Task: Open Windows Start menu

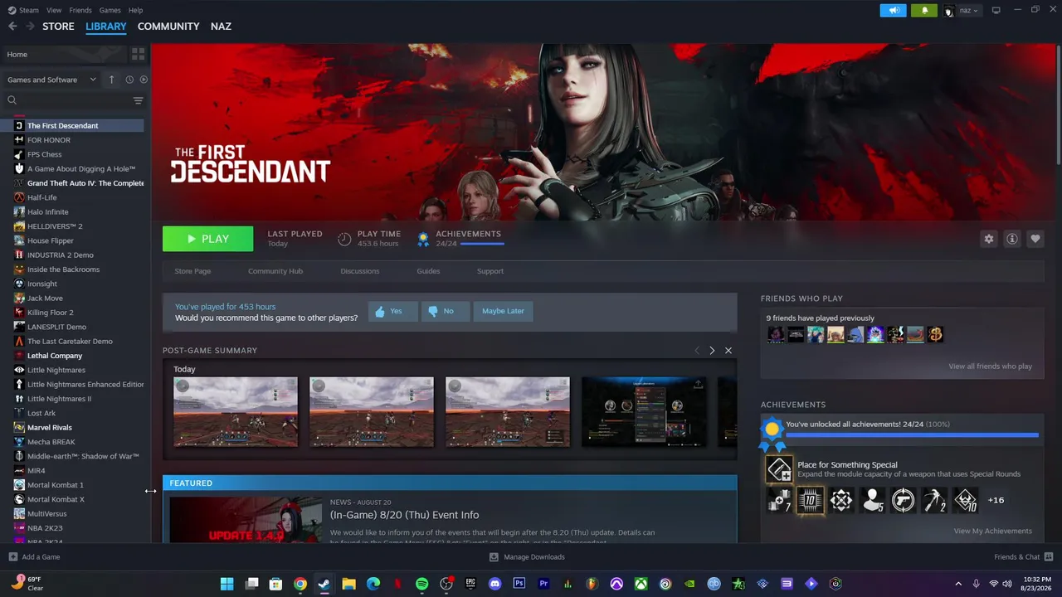Action: click(227, 584)
